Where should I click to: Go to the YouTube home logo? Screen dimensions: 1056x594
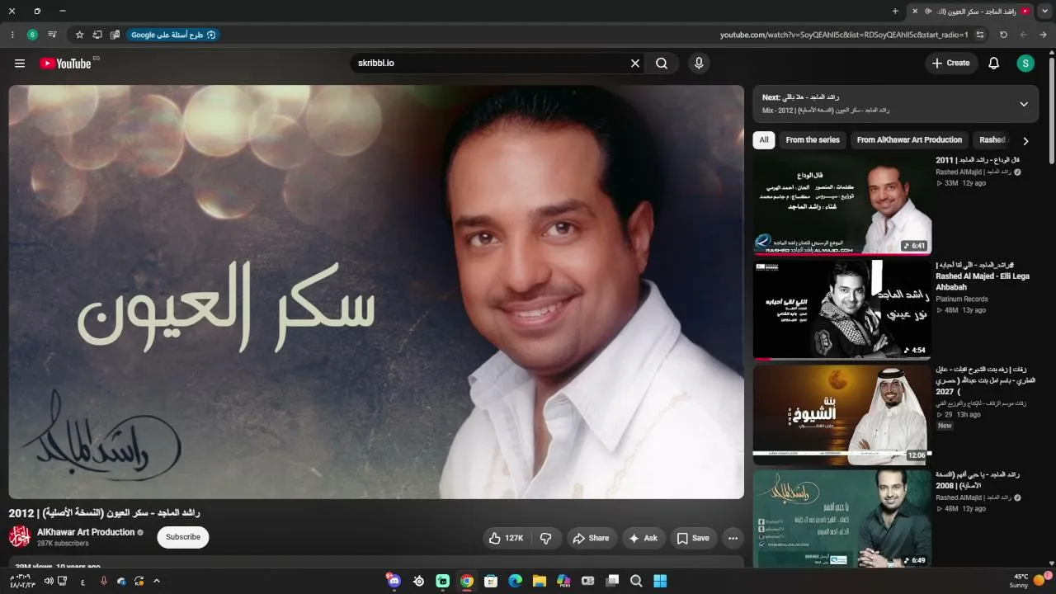[65, 64]
